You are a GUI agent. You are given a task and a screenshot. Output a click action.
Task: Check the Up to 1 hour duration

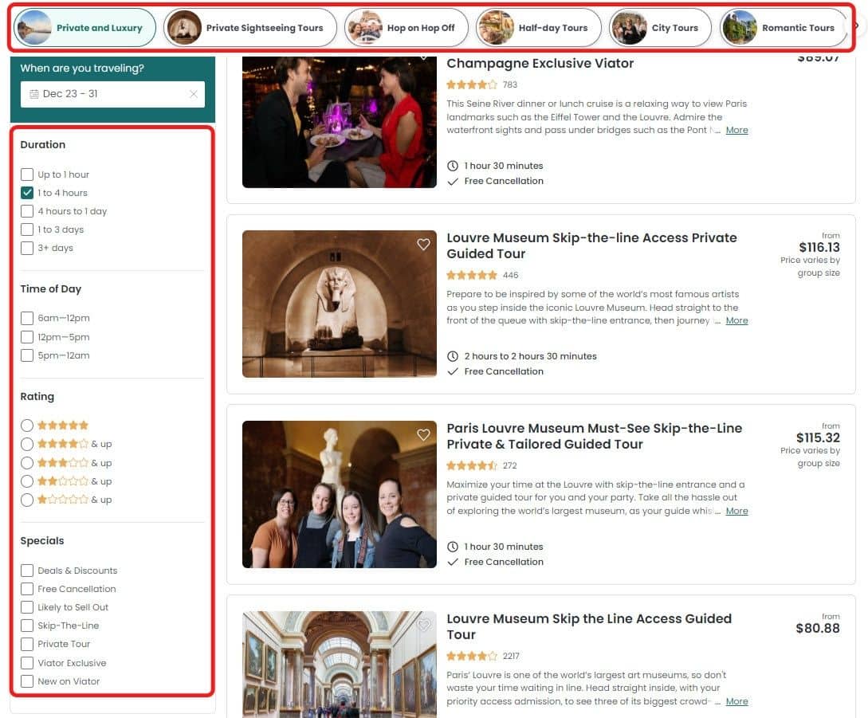click(26, 175)
